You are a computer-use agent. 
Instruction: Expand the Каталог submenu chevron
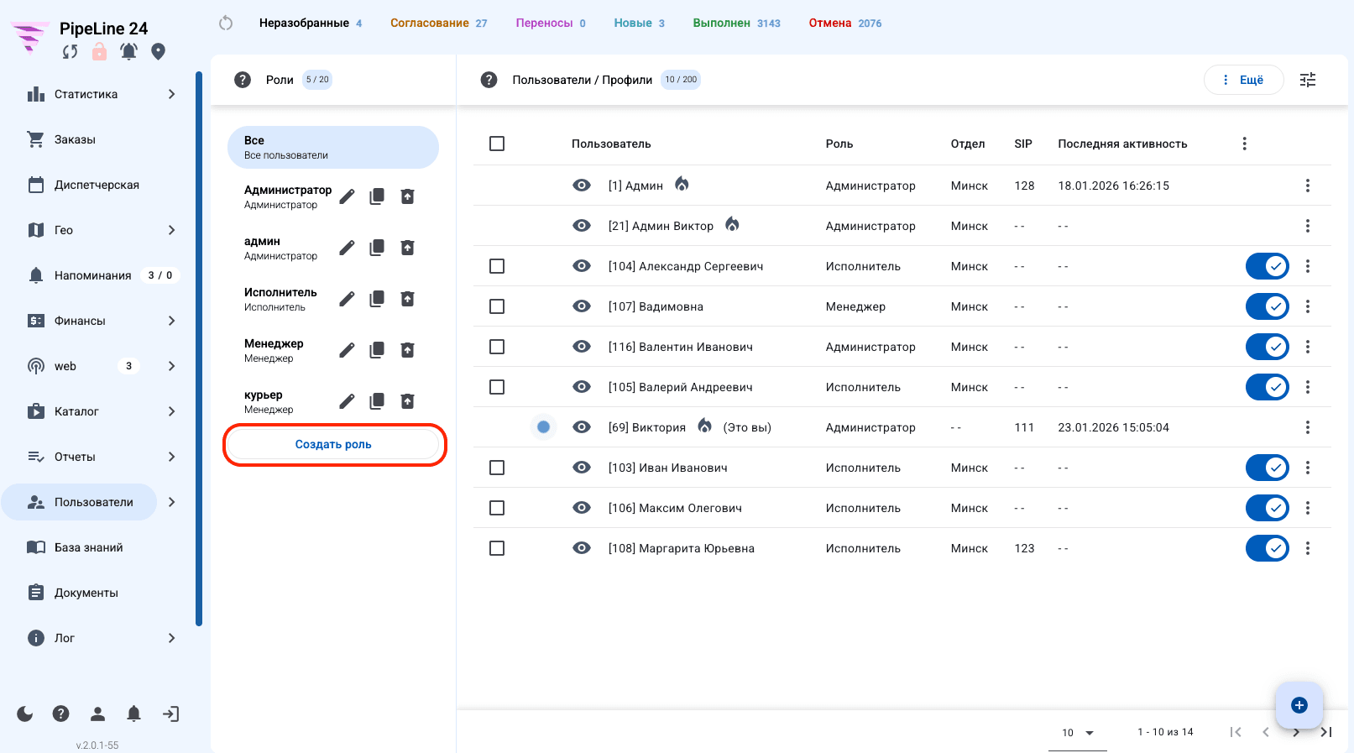click(x=171, y=411)
